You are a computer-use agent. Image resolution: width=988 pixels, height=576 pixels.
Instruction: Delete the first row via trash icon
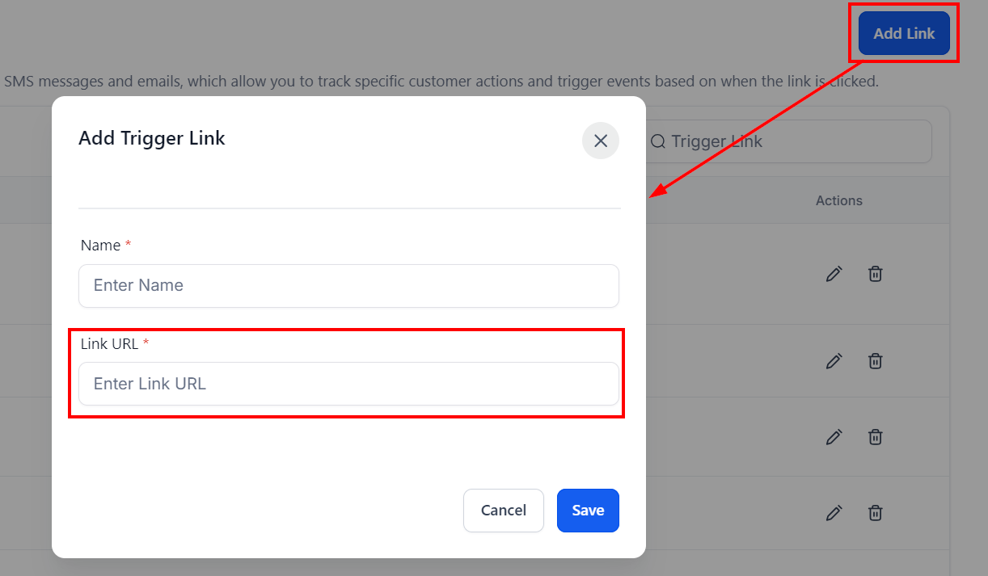tap(875, 274)
